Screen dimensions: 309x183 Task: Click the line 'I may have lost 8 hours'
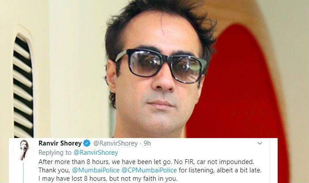click(108, 179)
